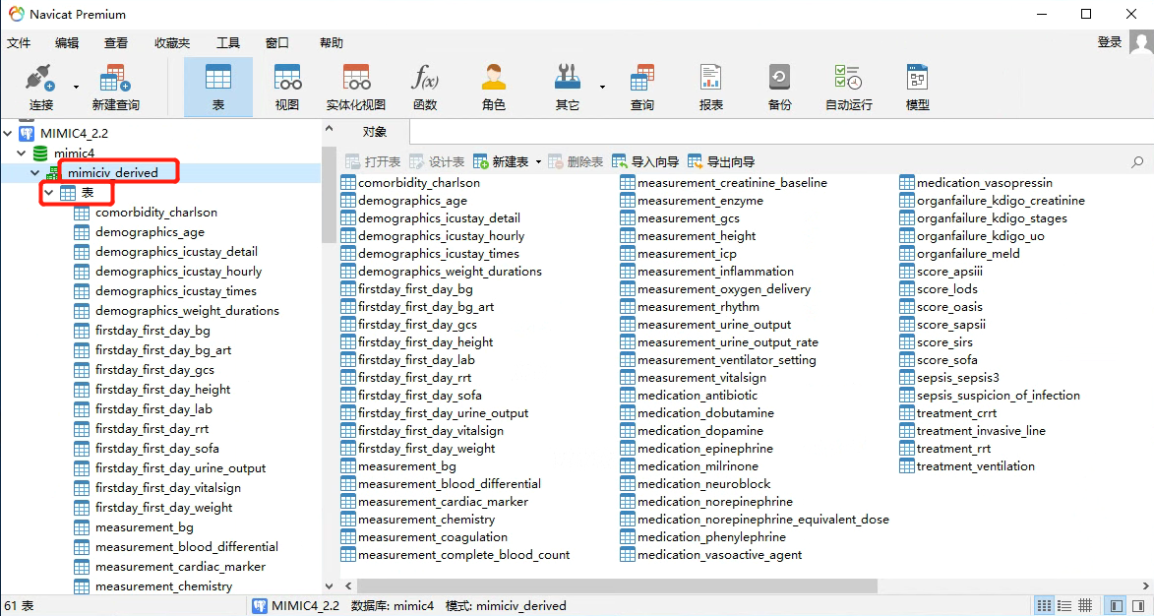Click the tree panel scroll-down arrow

329,586
